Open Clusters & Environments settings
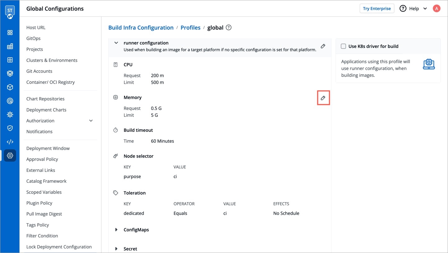448x253 pixels. coord(52,60)
